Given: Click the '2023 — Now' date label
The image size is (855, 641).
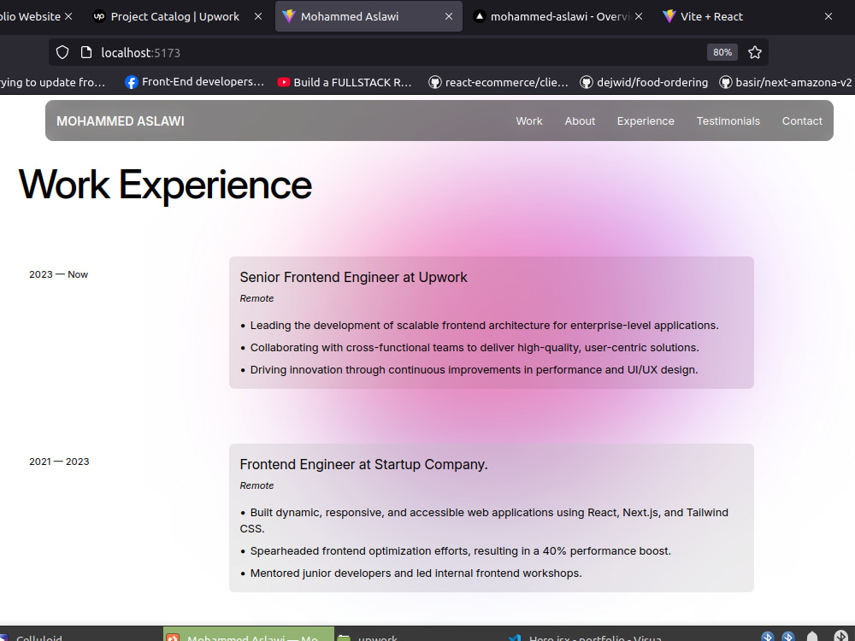Looking at the screenshot, I should tap(58, 274).
